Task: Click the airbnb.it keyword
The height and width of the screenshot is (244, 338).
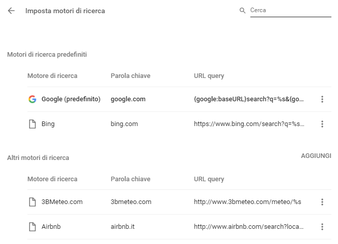Action: tap(123, 227)
